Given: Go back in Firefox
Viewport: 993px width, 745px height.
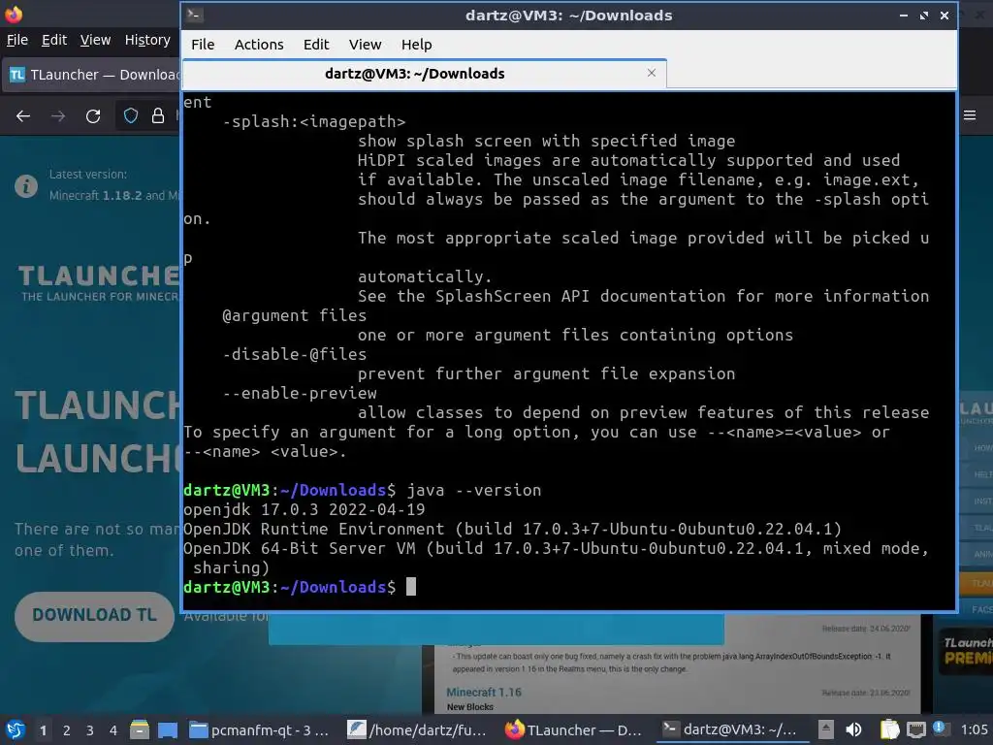Looking at the screenshot, I should tap(23, 116).
